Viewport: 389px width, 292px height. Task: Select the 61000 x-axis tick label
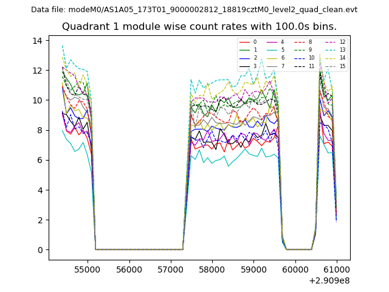[x=337, y=268]
